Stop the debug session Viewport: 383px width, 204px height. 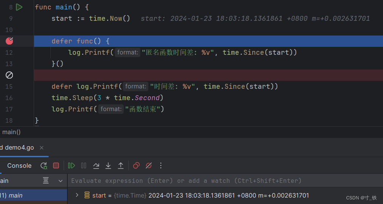click(x=56, y=165)
